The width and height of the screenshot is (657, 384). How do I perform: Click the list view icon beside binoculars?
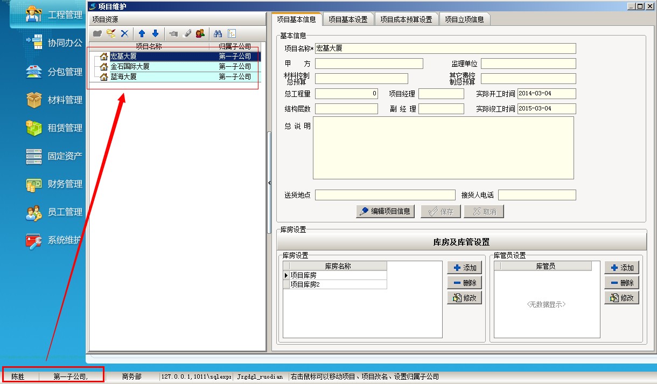coord(232,33)
